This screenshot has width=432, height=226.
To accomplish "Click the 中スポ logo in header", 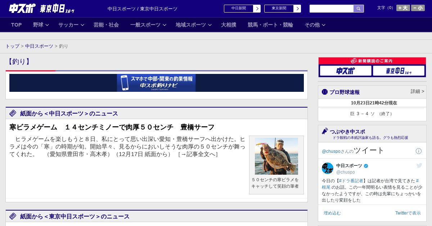I will pyautogui.click(x=22, y=8).
